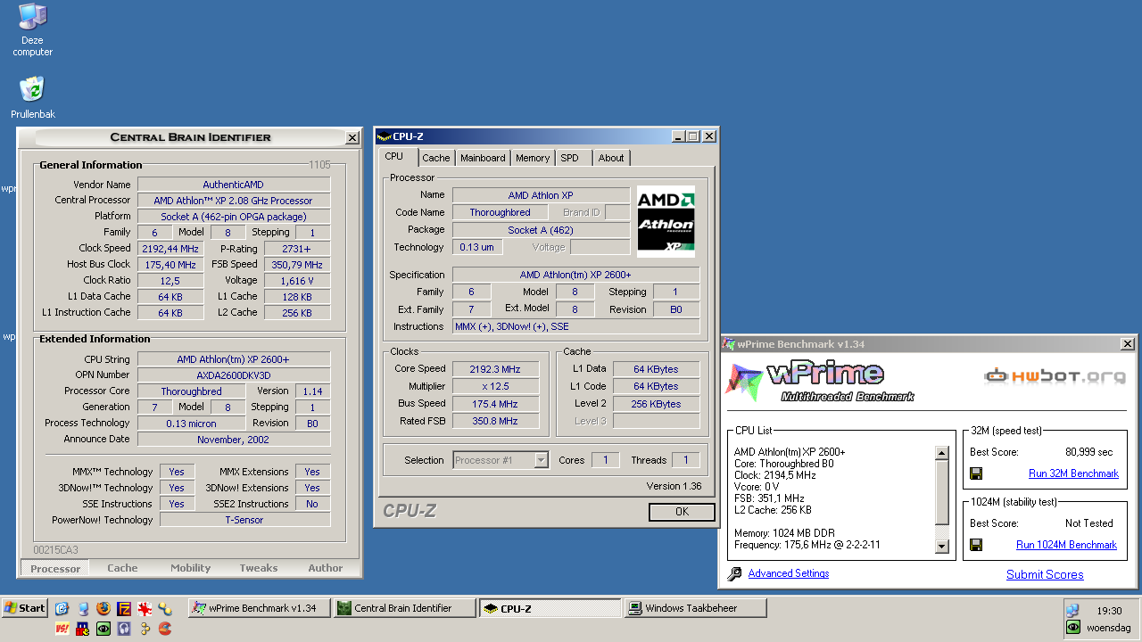Screen dimensions: 1142x642
Task: Click the show desktop quick launch icon
Action: (83, 608)
